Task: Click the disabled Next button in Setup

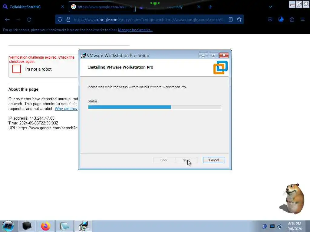Action: (186, 160)
